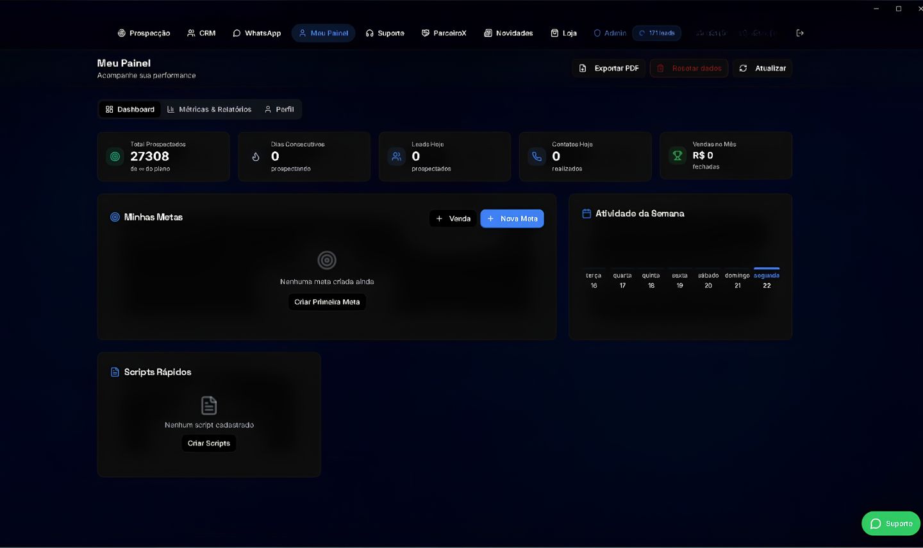
Task: Switch to the Dashboard tab
Action: (130, 110)
